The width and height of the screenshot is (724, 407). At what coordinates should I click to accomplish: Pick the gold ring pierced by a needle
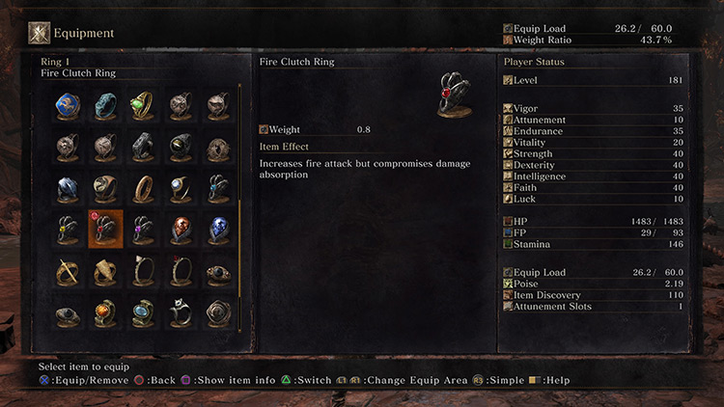68,271
